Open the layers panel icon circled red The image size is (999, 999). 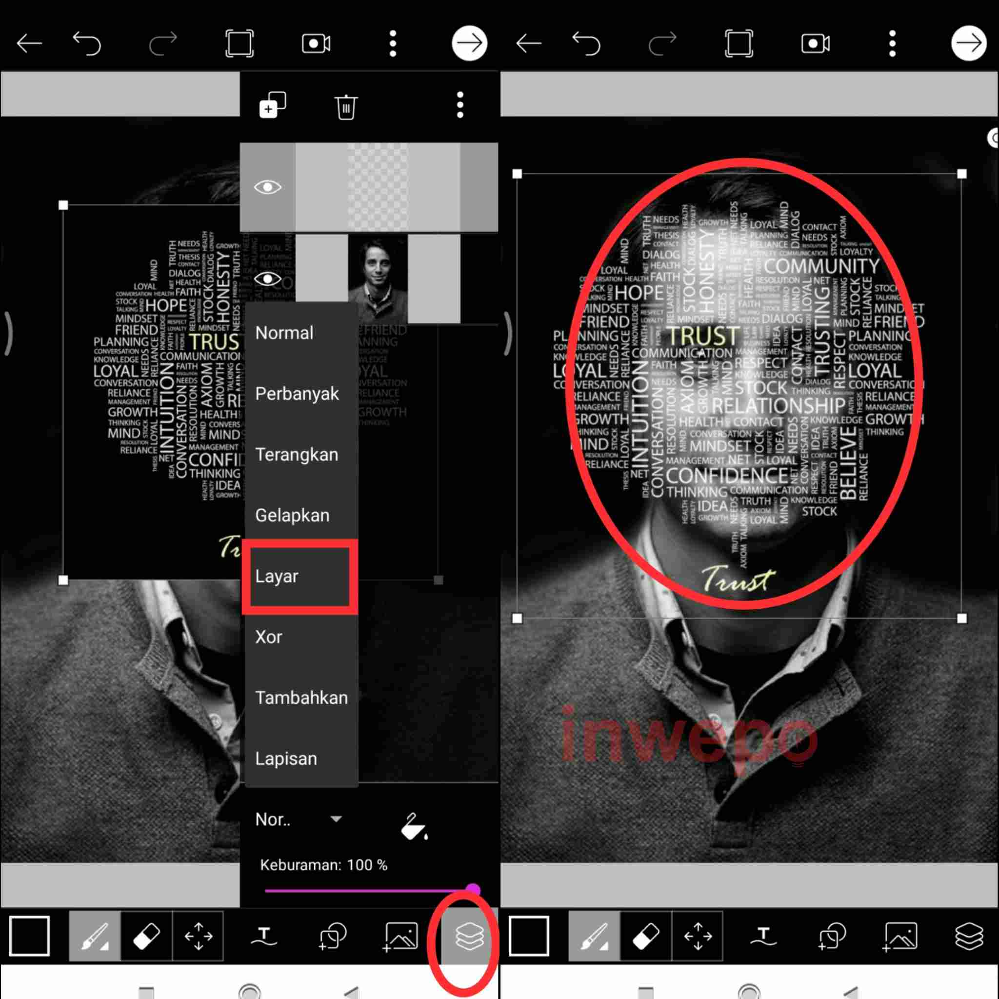click(468, 936)
